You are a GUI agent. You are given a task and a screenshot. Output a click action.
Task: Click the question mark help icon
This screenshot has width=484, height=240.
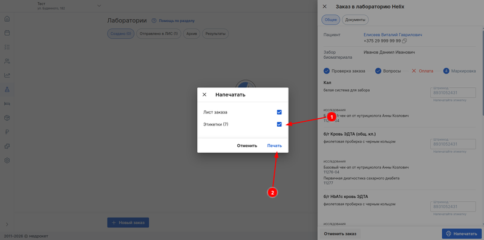(154, 21)
